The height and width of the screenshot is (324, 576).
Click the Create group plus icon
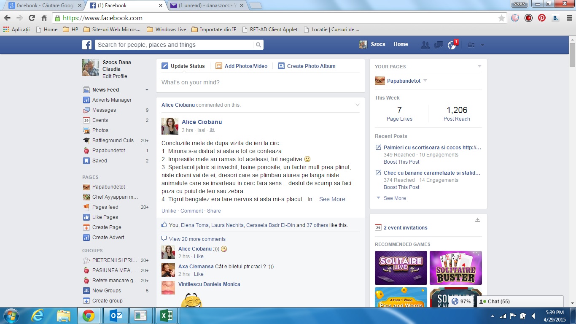(x=86, y=301)
